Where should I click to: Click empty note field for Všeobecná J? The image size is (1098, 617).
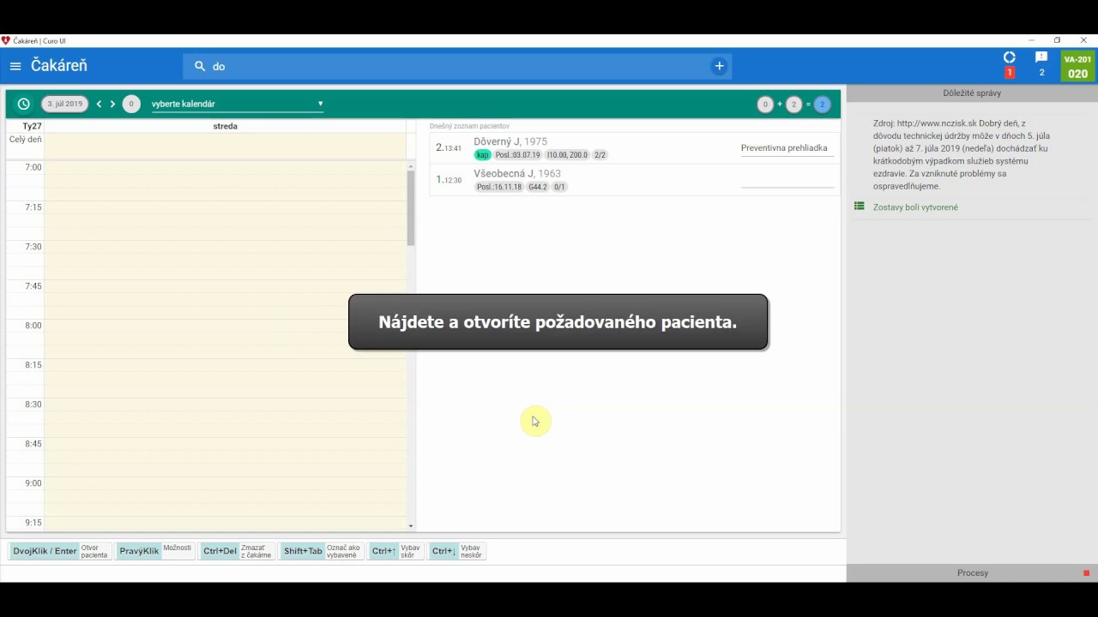787,179
